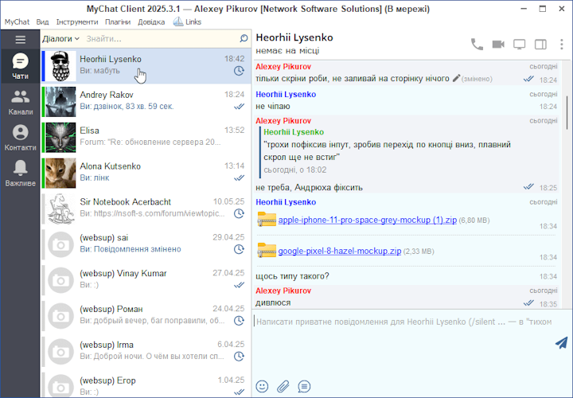Download google-pixel-8-hazel-mockup.zip file

(340, 251)
